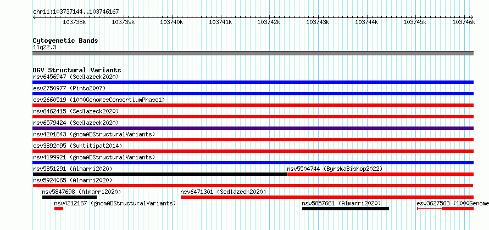Click the 103740k ruler tick label

tap(171, 22)
